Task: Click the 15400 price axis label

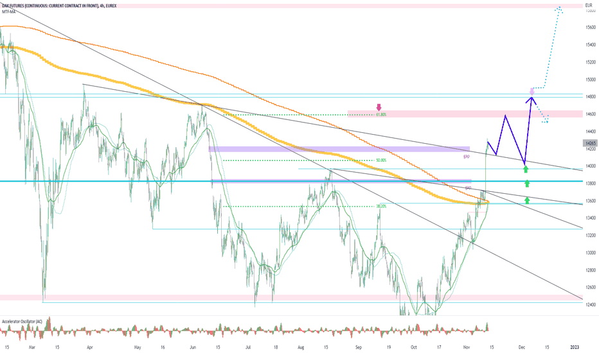Action: tap(591, 45)
